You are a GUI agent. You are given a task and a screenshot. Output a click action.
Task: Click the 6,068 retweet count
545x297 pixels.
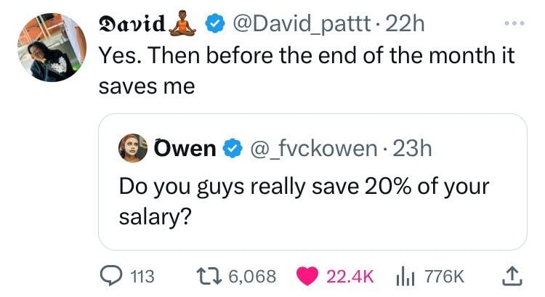[x=251, y=276]
